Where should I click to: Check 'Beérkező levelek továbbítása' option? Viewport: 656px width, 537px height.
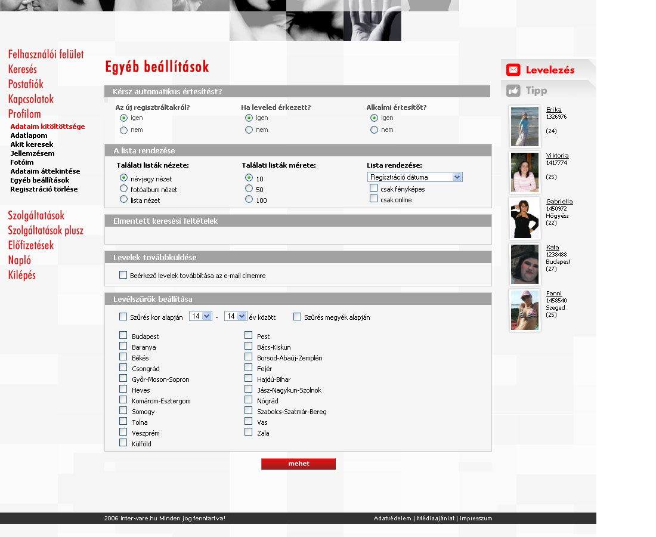(x=123, y=275)
